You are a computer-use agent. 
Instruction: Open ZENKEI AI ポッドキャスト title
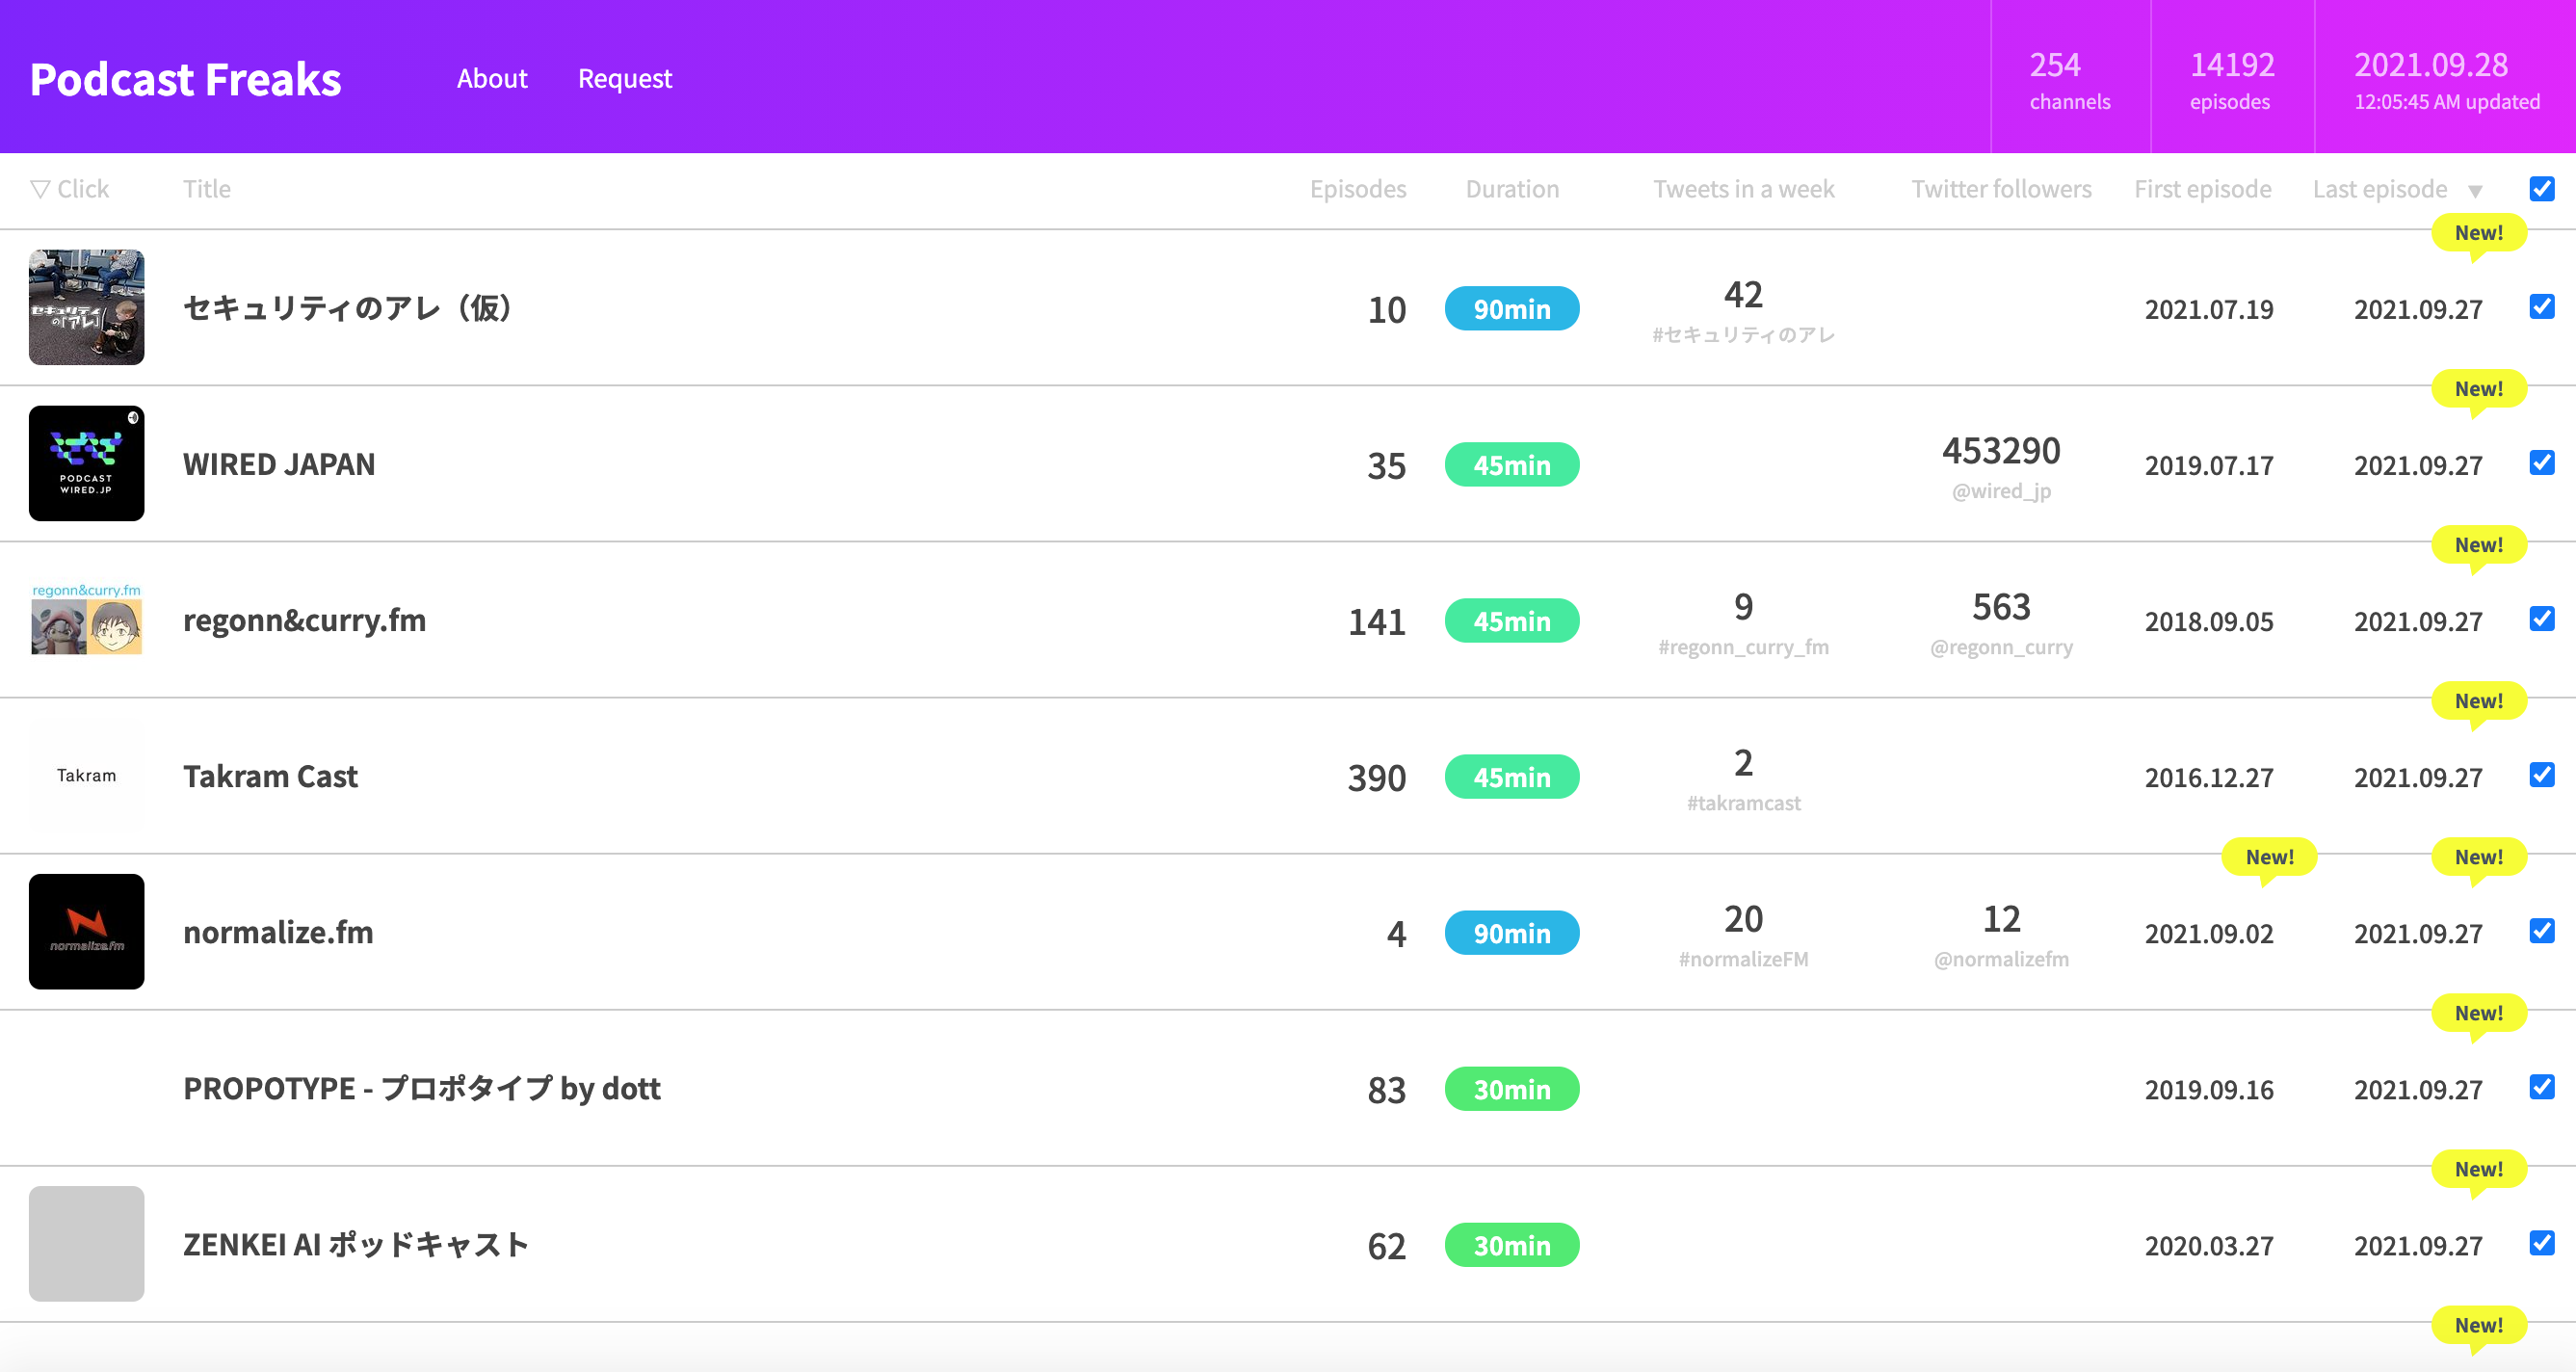(355, 1244)
